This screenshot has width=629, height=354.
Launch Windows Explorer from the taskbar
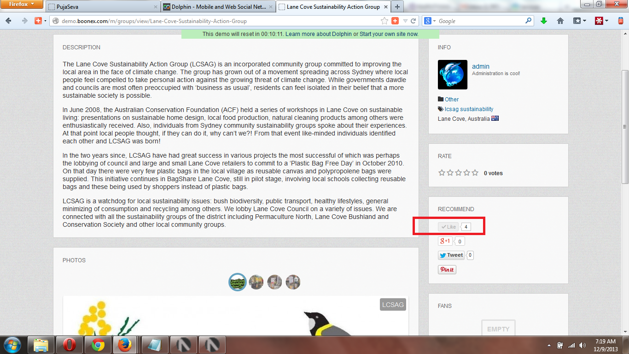41,345
